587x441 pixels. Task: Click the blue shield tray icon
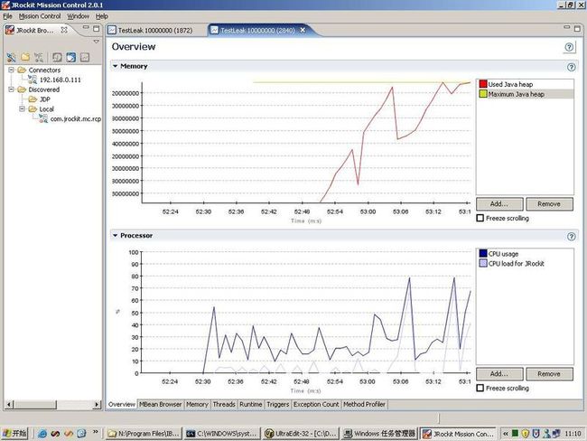point(536,434)
